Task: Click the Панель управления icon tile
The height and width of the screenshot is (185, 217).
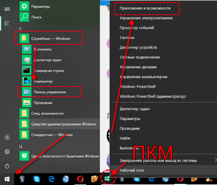Action: pyautogui.click(x=27, y=92)
